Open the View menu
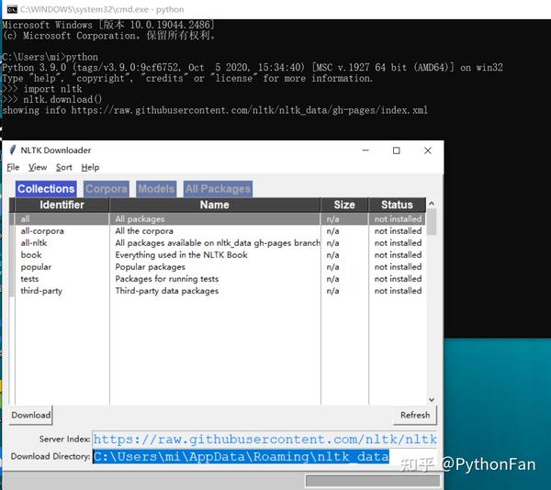This screenshot has width=551, height=490. [38, 167]
